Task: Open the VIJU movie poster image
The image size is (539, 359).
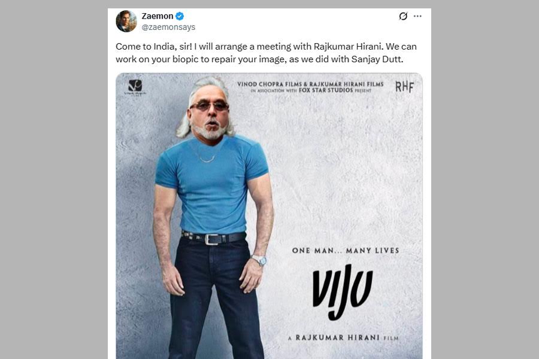Action: (269, 216)
